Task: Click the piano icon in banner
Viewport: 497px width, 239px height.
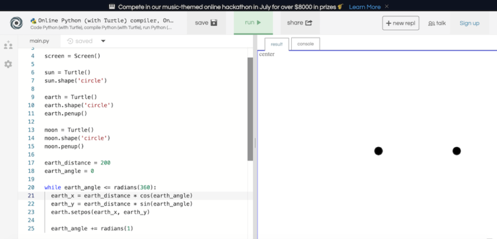Action: coord(111,6)
